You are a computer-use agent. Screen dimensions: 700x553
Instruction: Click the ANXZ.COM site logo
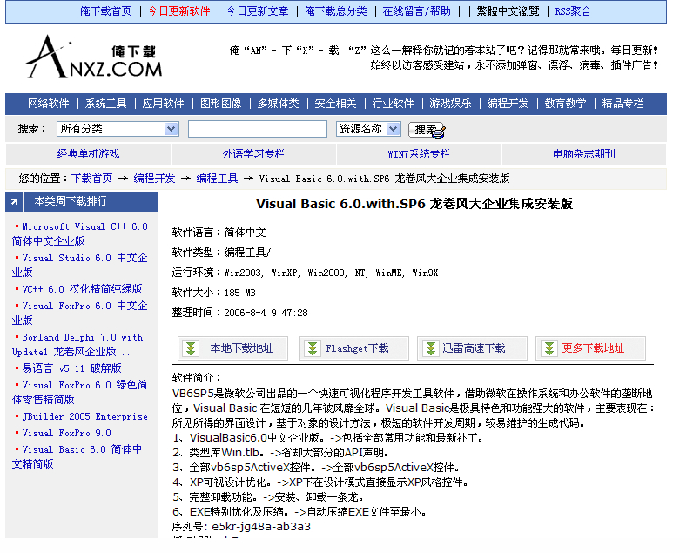(94, 57)
